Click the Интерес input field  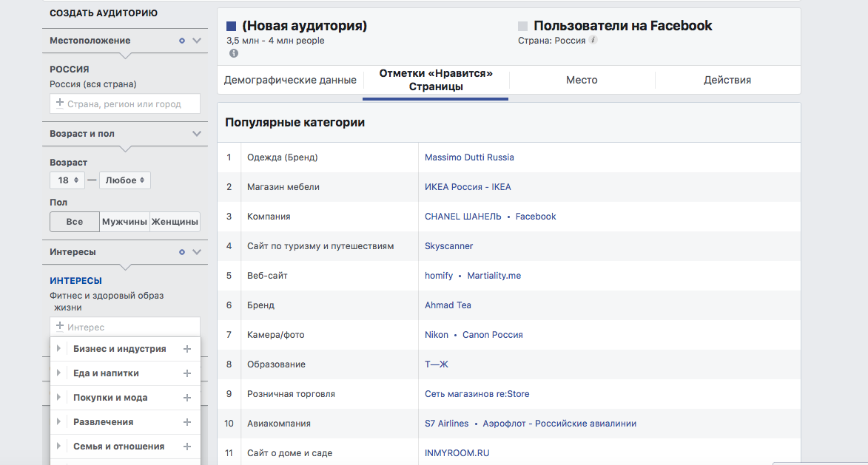point(125,327)
